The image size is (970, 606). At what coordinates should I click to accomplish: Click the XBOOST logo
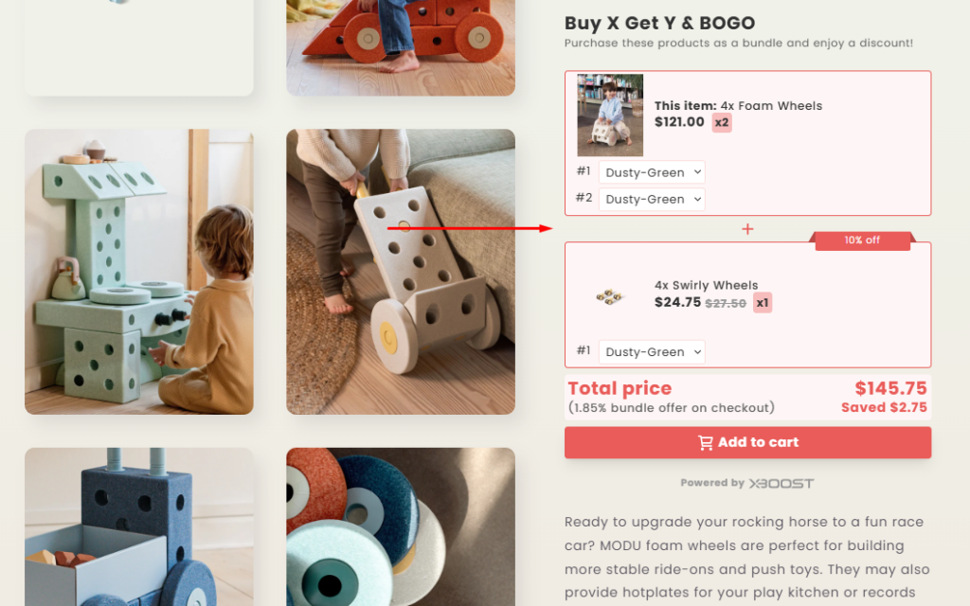781,483
